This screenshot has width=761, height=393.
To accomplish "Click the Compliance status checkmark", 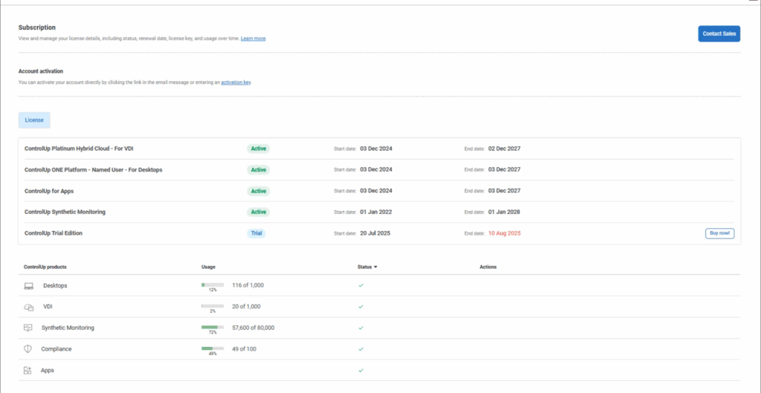I will pyautogui.click(x=360, y=349).
